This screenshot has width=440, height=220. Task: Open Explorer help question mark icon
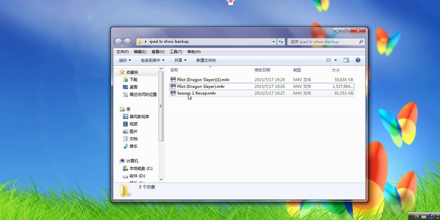point(358,60)
